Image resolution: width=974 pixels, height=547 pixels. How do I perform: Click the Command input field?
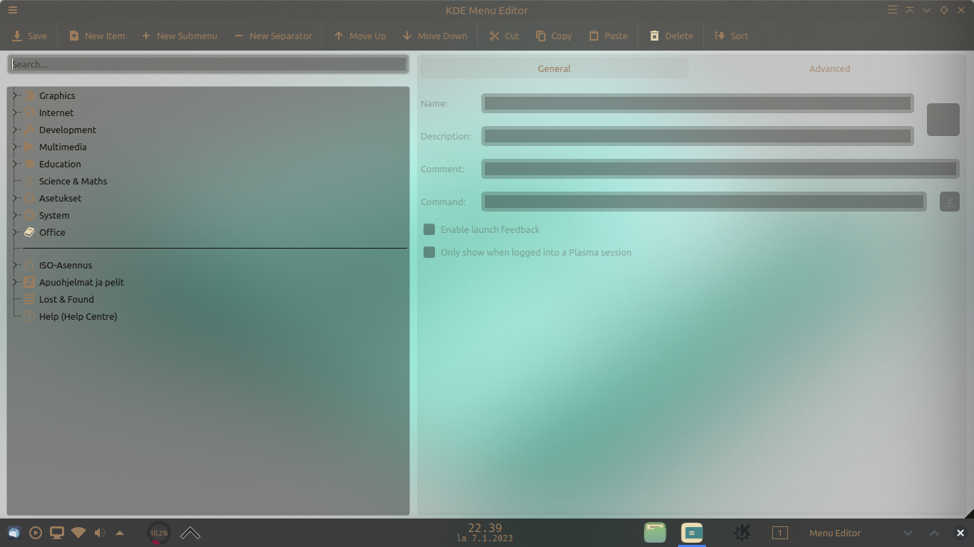(x=704, y=202)
